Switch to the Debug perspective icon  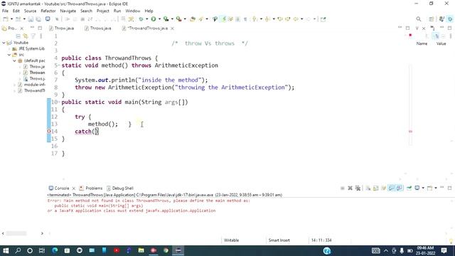pos(450,19)
